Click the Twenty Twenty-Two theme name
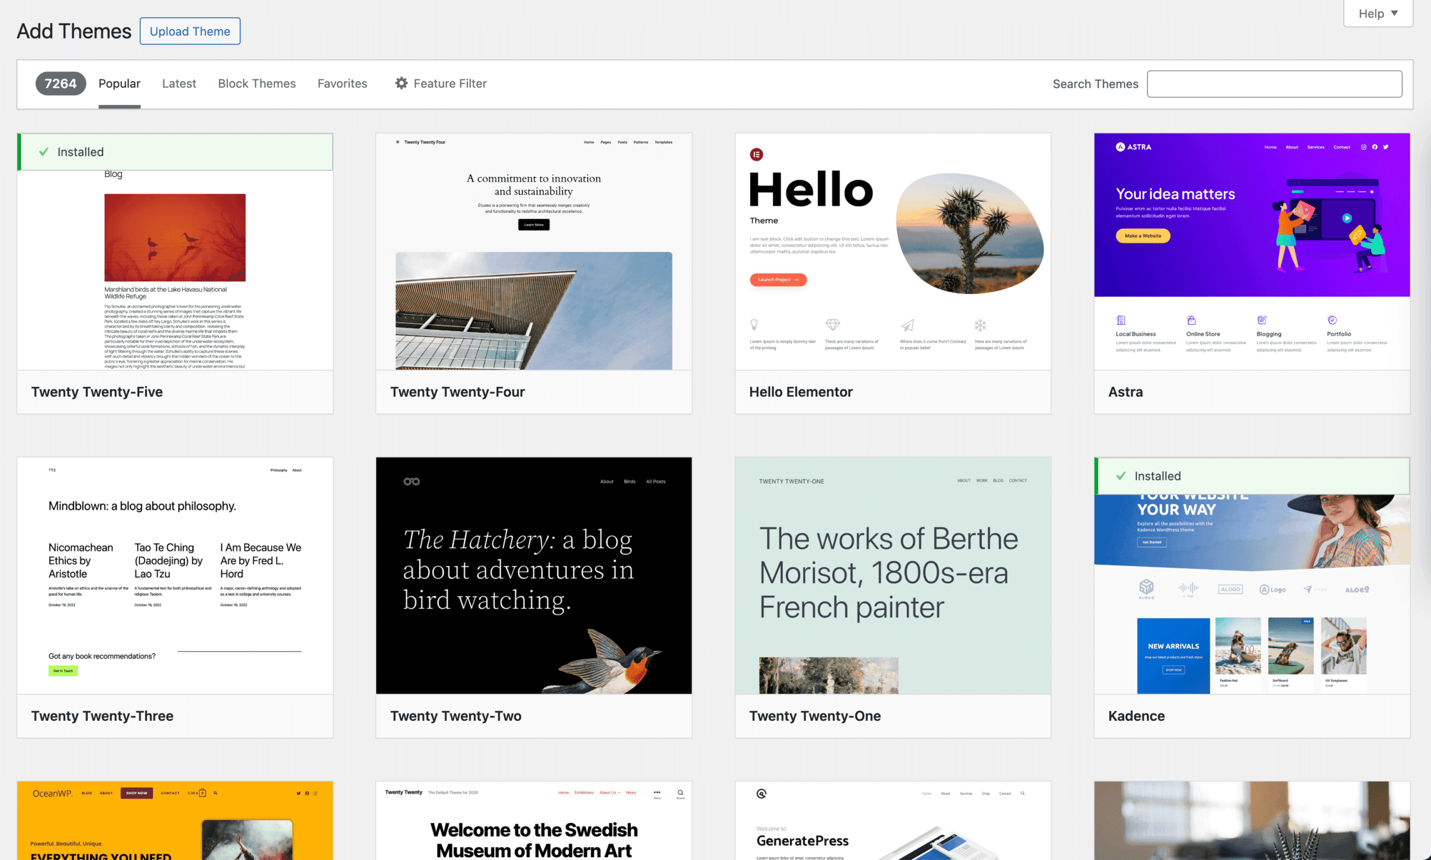This screenshot has width=1431, height=860. pos(456,716)
